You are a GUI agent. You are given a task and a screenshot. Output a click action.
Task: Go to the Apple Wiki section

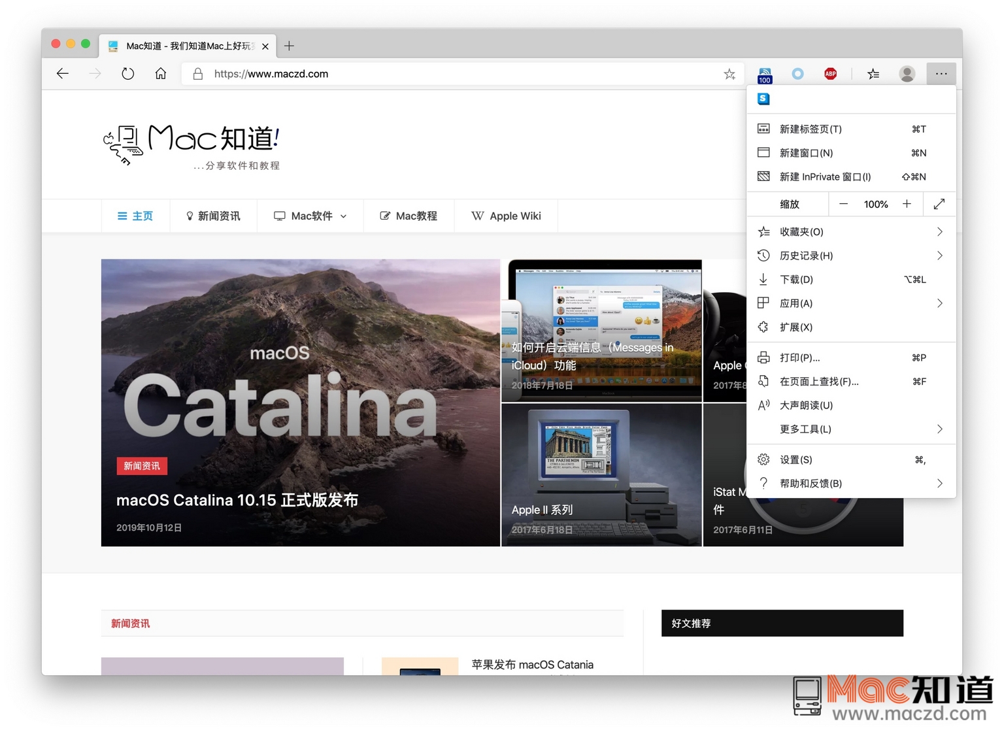click(515, 216)
